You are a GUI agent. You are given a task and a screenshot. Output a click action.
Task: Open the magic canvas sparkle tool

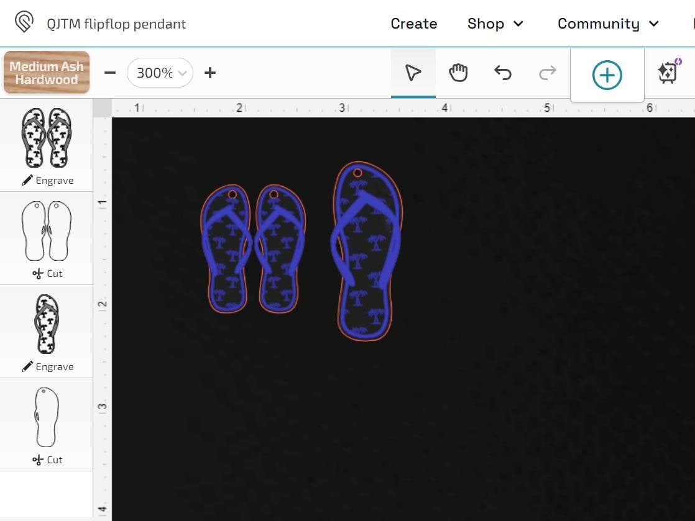pos(669,71)
